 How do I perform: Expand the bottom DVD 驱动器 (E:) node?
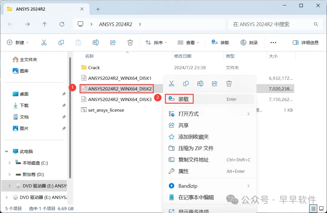pos(6,197)
